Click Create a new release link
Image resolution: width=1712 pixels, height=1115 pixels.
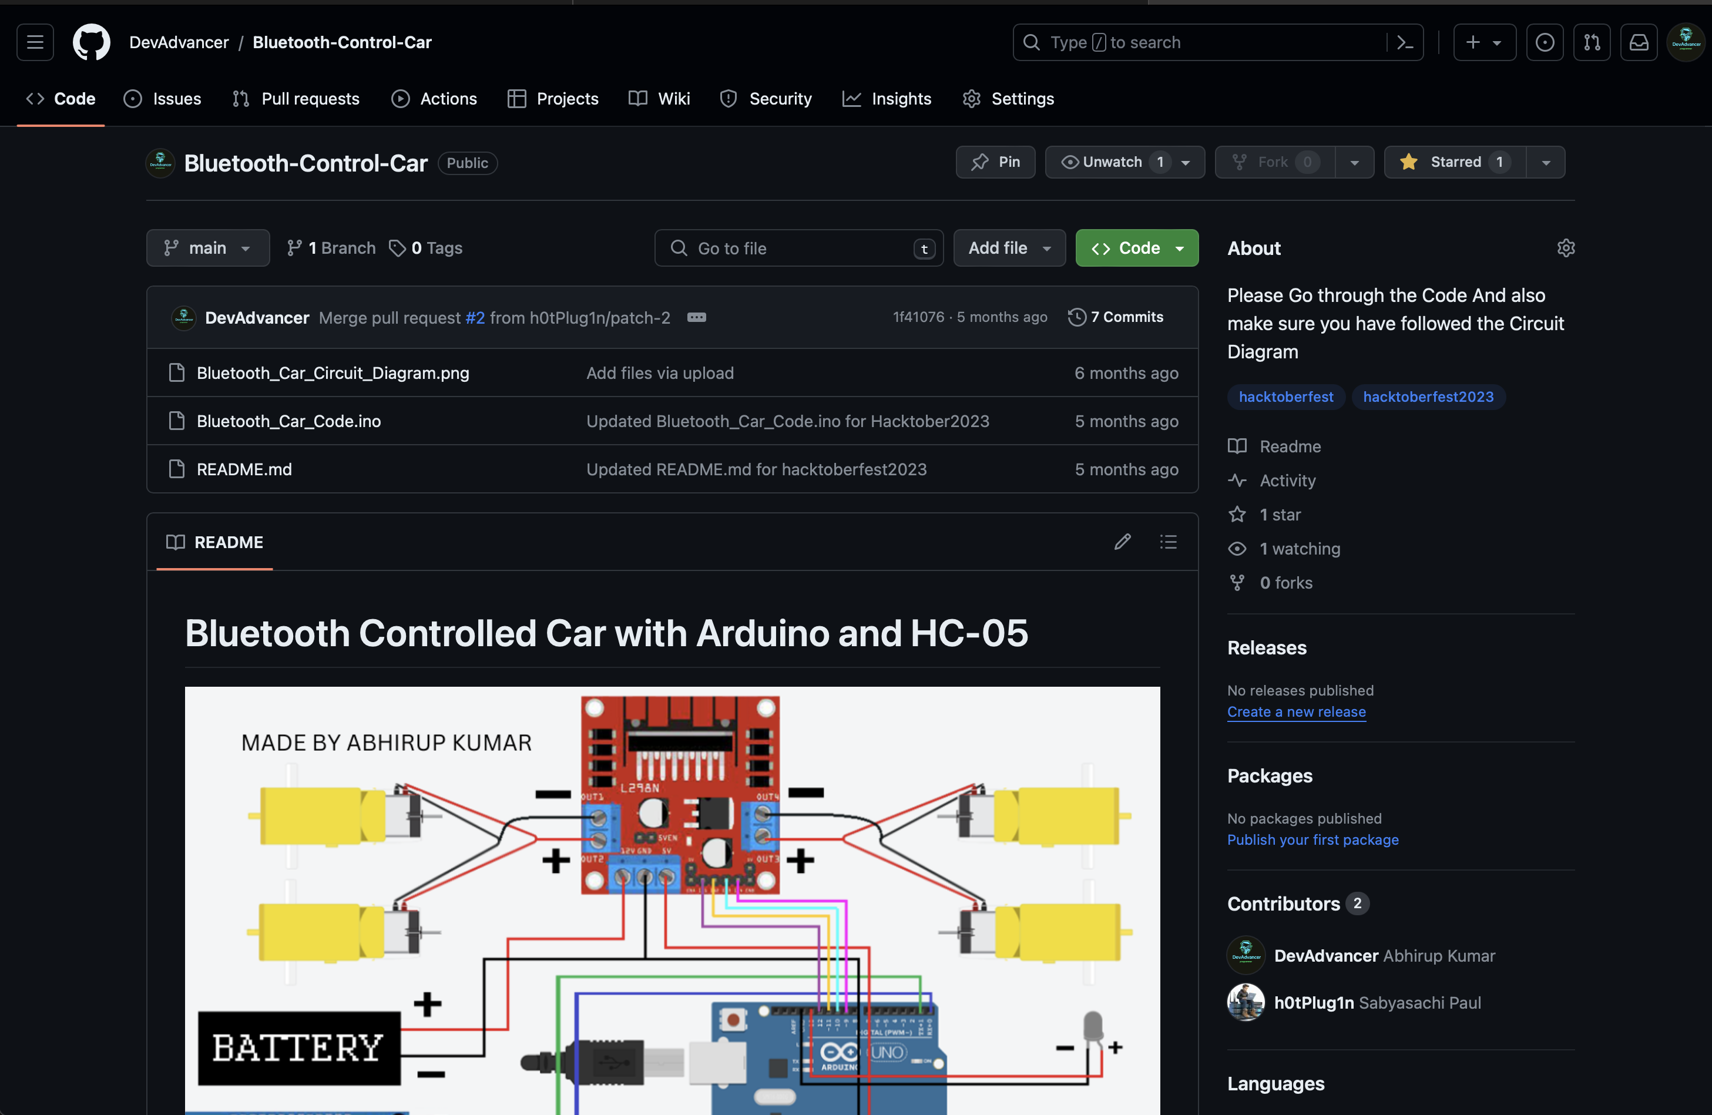(1296, 711)
